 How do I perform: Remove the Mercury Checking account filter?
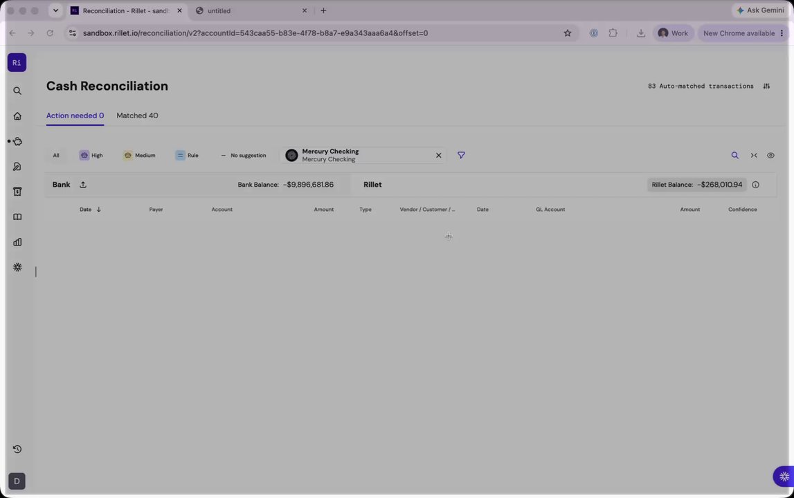pyautogui.click(x=438, y=156)
